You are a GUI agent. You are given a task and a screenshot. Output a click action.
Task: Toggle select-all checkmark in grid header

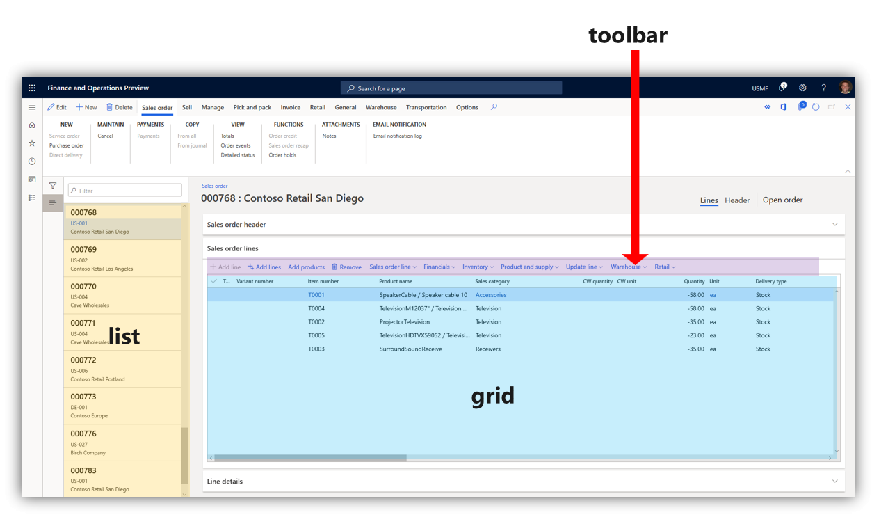point(213,281)
